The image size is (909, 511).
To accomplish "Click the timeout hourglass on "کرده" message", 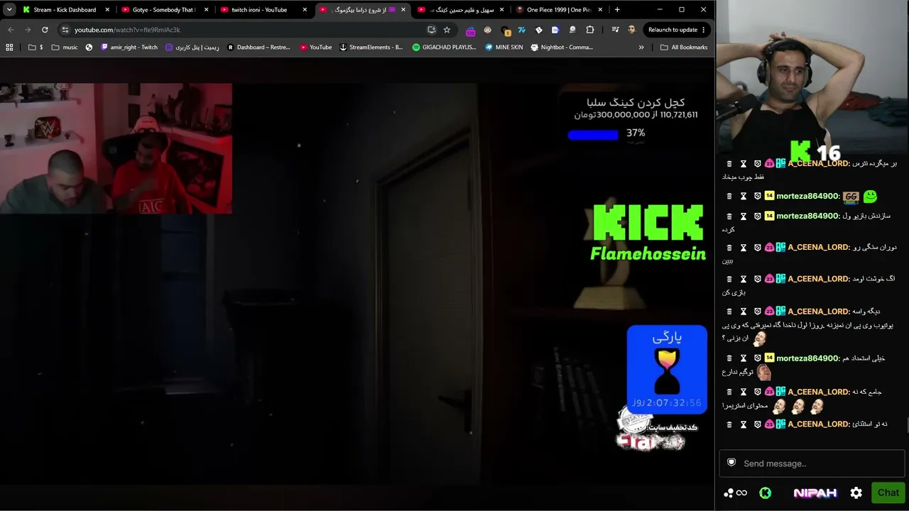I will coord(744,216).
